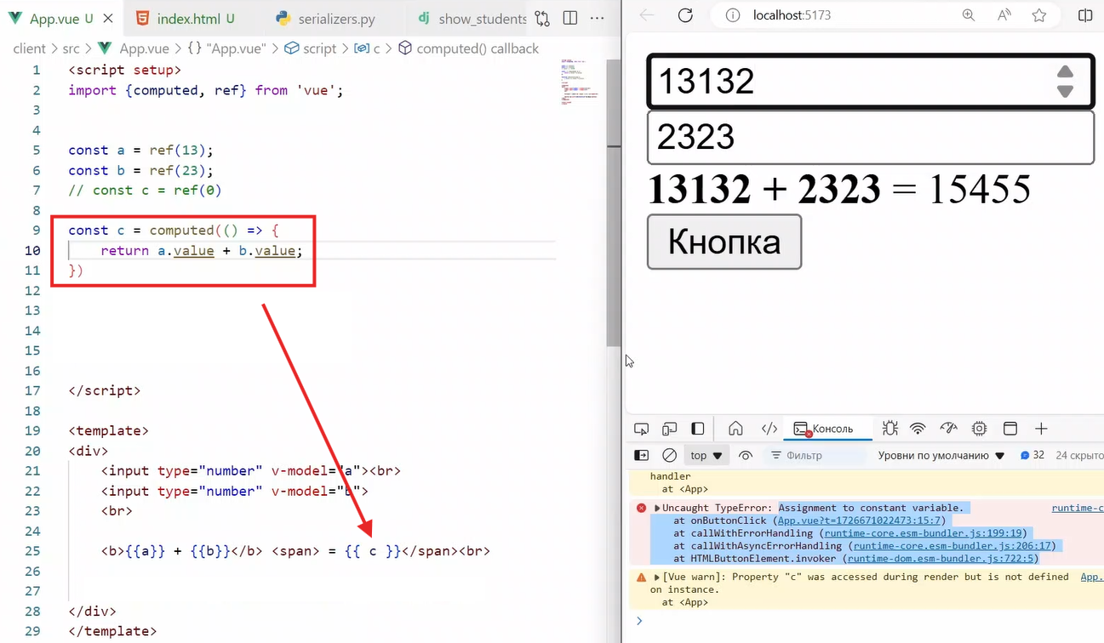Toggle device emulation in DevTools

click(670, 429)
